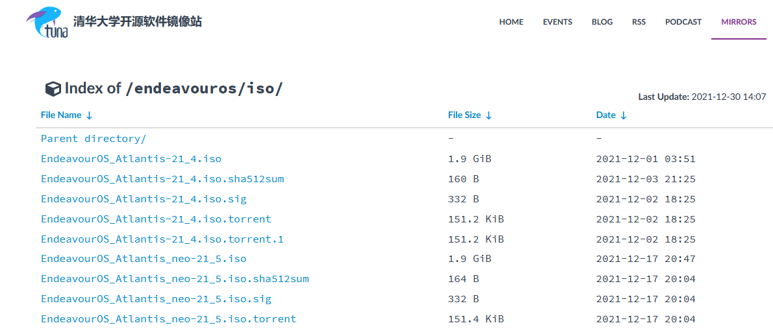Sort by Date arrow

[624, 115]
